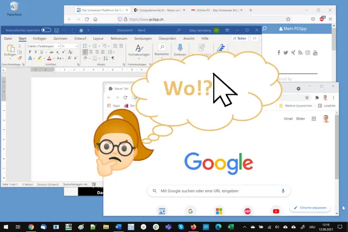Open the Layout ribbon tab in Word
348x232 pixels.
pyautogui.click(x=98, y=39)
